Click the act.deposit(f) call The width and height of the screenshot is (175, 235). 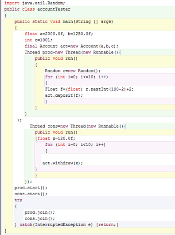pyautogui.click(x=64, y=95)
